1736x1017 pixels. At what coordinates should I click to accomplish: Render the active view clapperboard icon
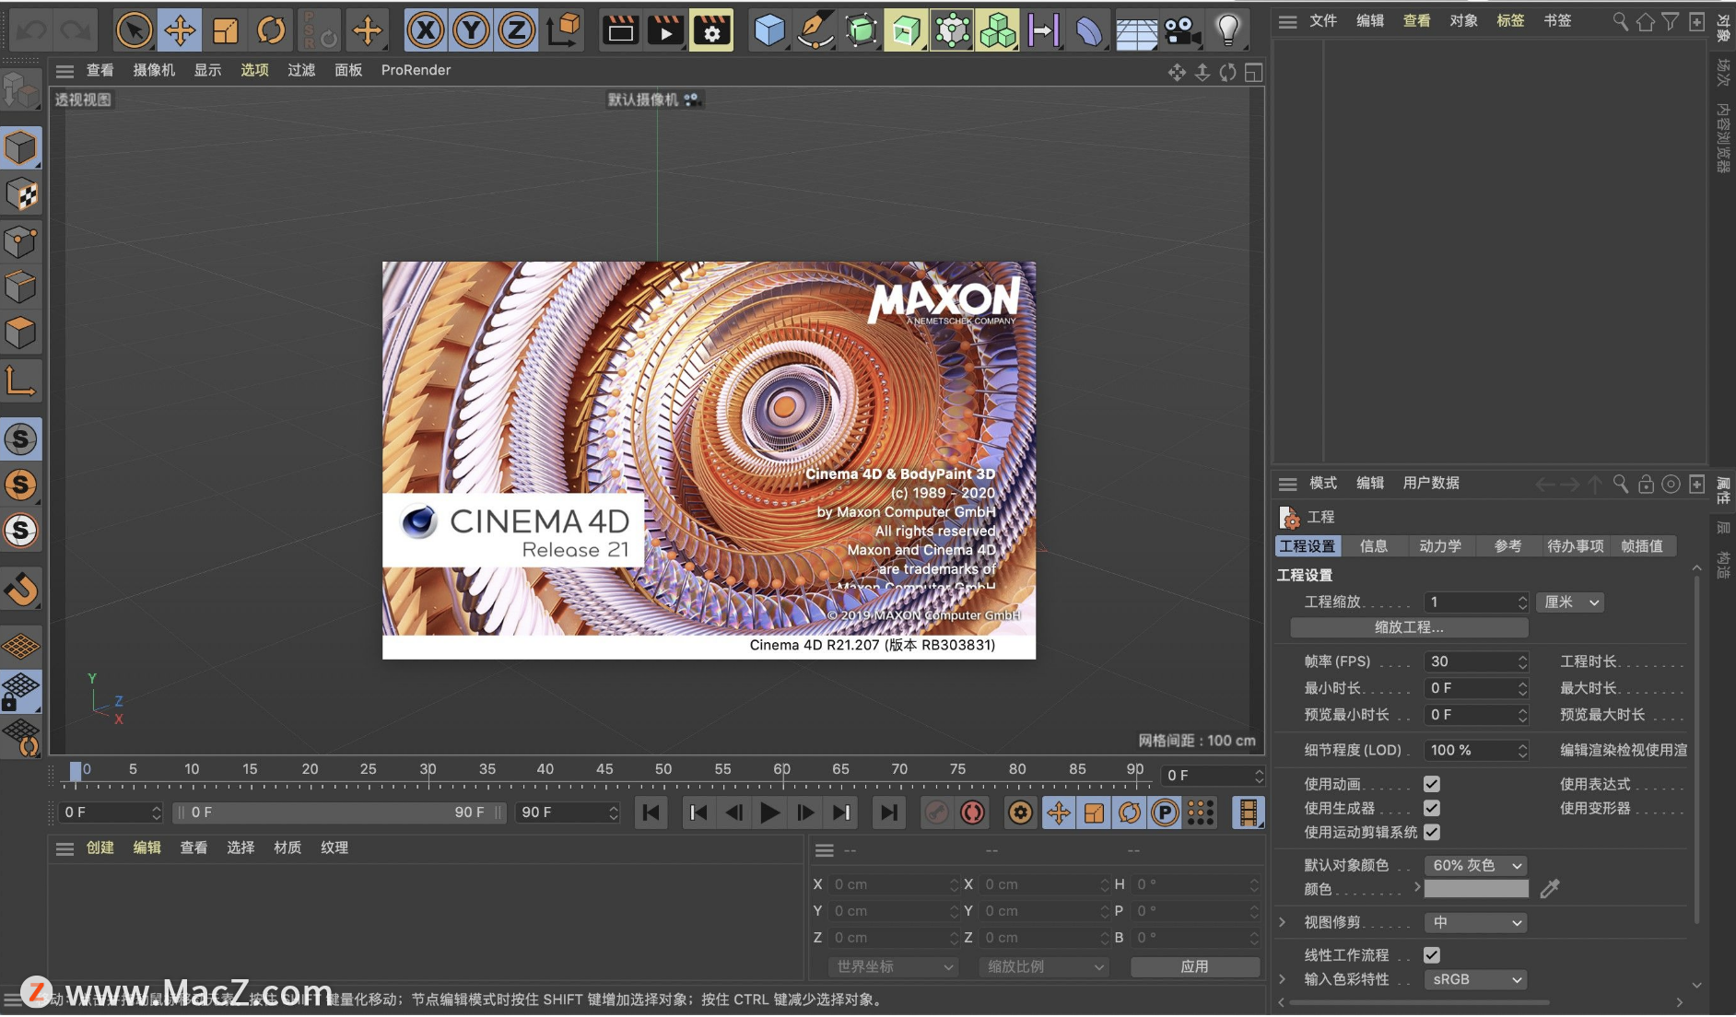coord(620,30)
